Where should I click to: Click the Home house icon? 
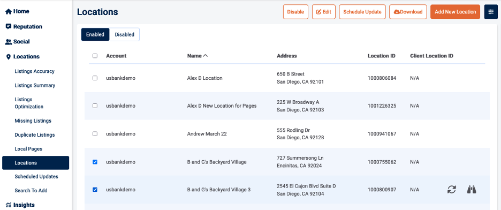(x=9, y=11)
